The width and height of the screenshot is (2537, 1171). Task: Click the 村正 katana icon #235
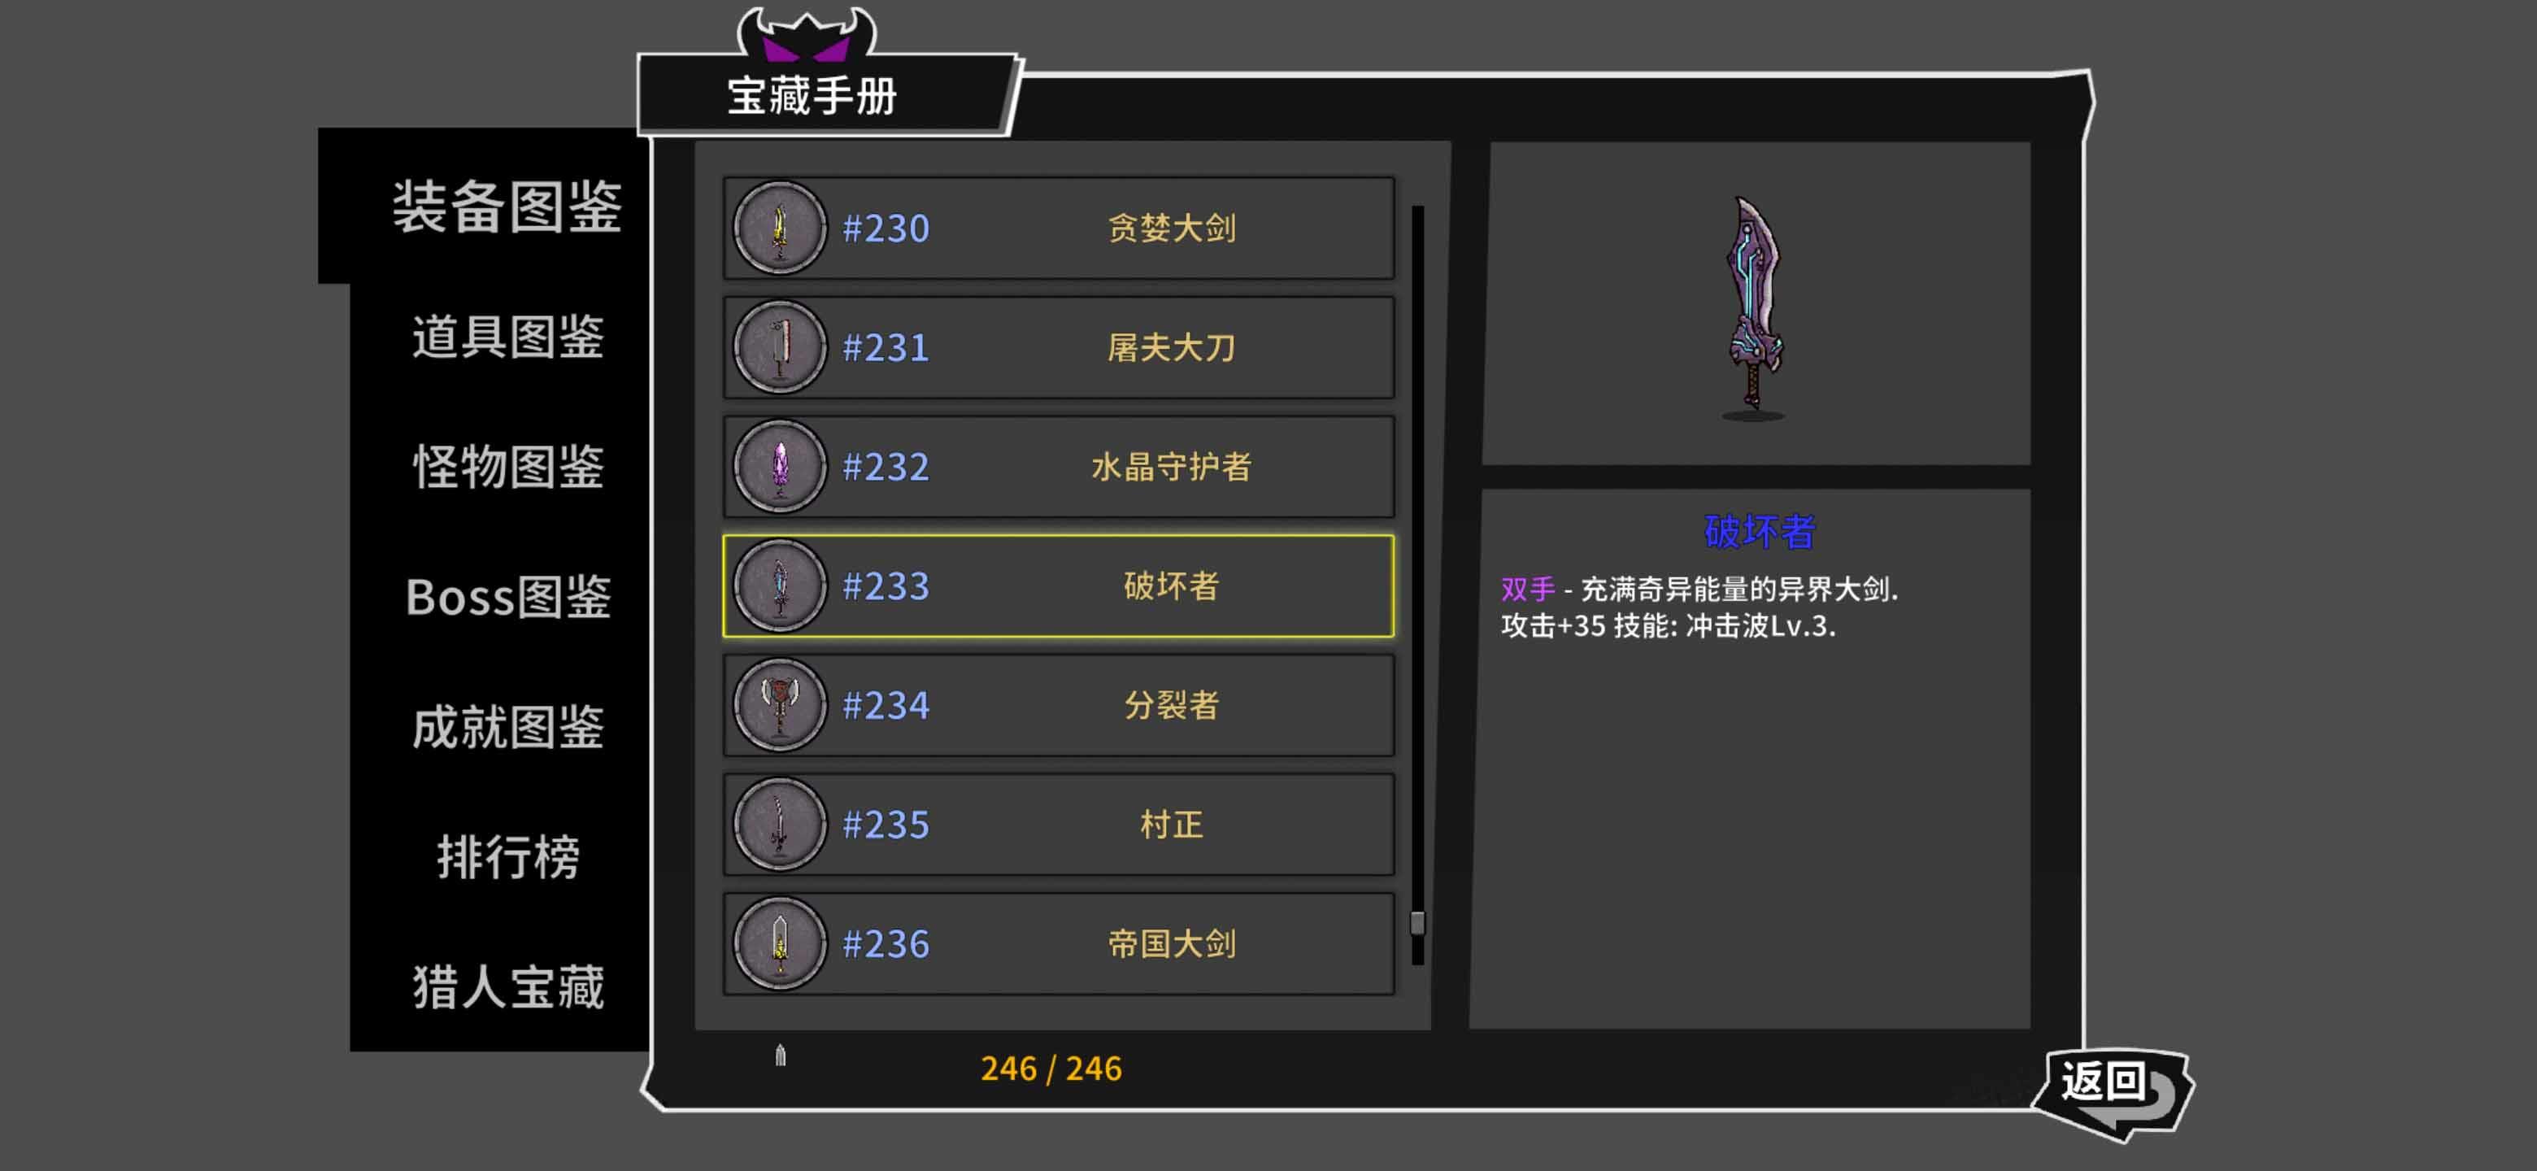coord(779,825)
